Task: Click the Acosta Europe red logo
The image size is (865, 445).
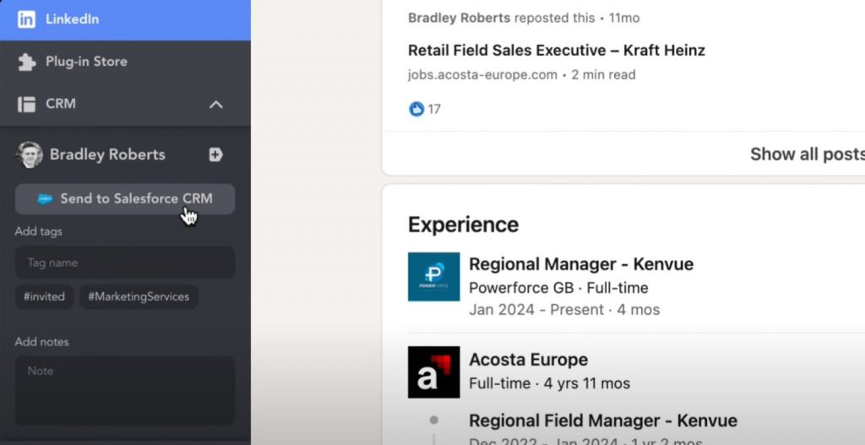Action: (433, 372)
